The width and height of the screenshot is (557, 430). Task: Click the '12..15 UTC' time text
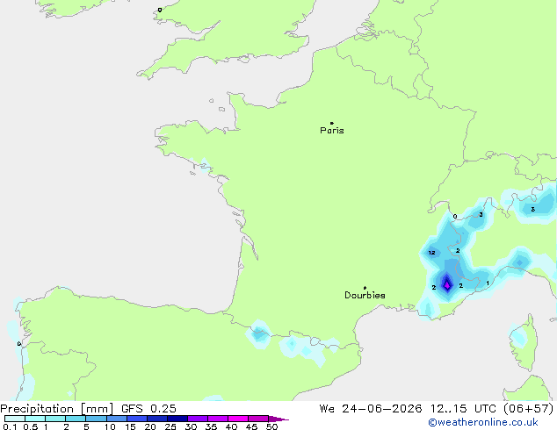[x=463, y=409]
